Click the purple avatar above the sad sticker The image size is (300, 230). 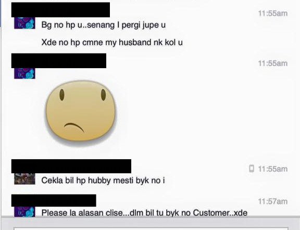[x=24, y=73]
